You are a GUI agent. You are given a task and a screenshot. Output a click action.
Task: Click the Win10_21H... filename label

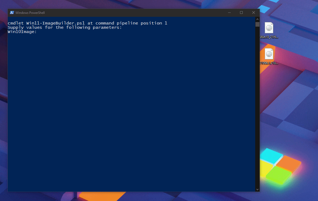pos(269,37)
